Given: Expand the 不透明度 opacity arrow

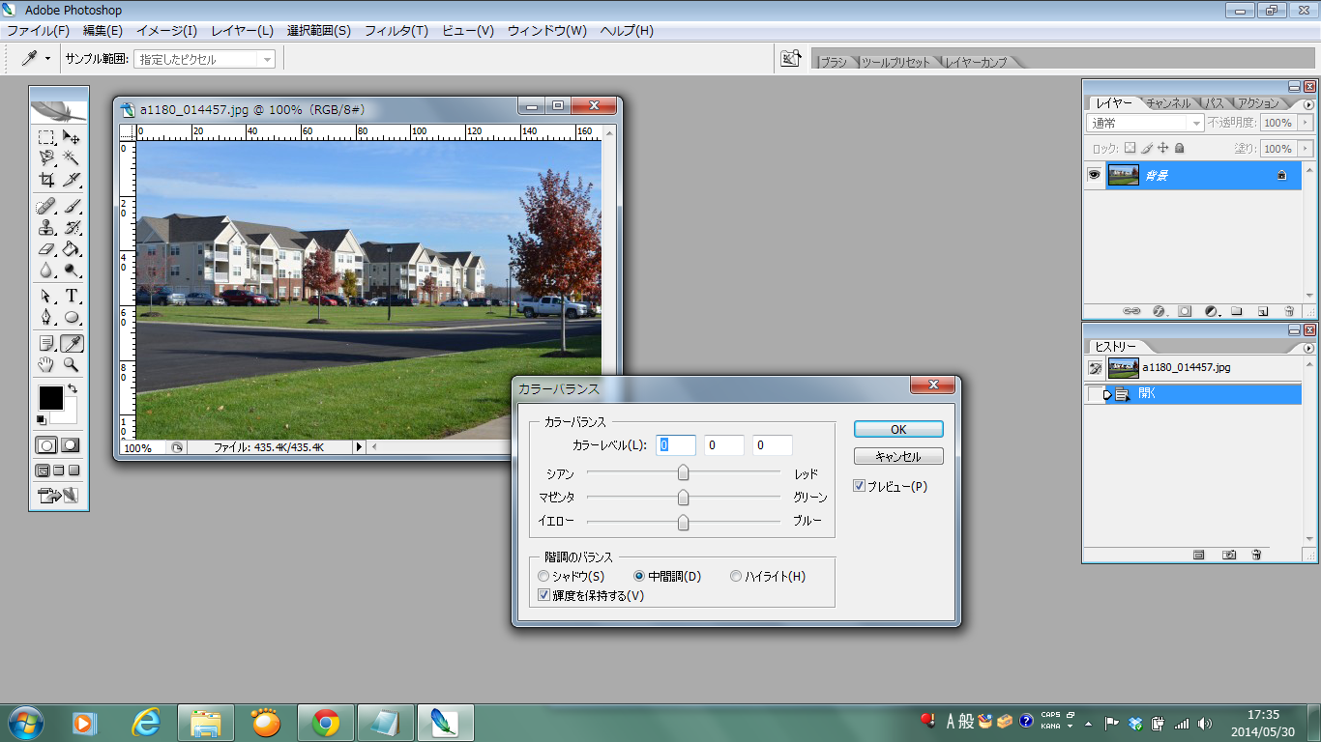Looking at the screenshot, I should coord(1305,124).
